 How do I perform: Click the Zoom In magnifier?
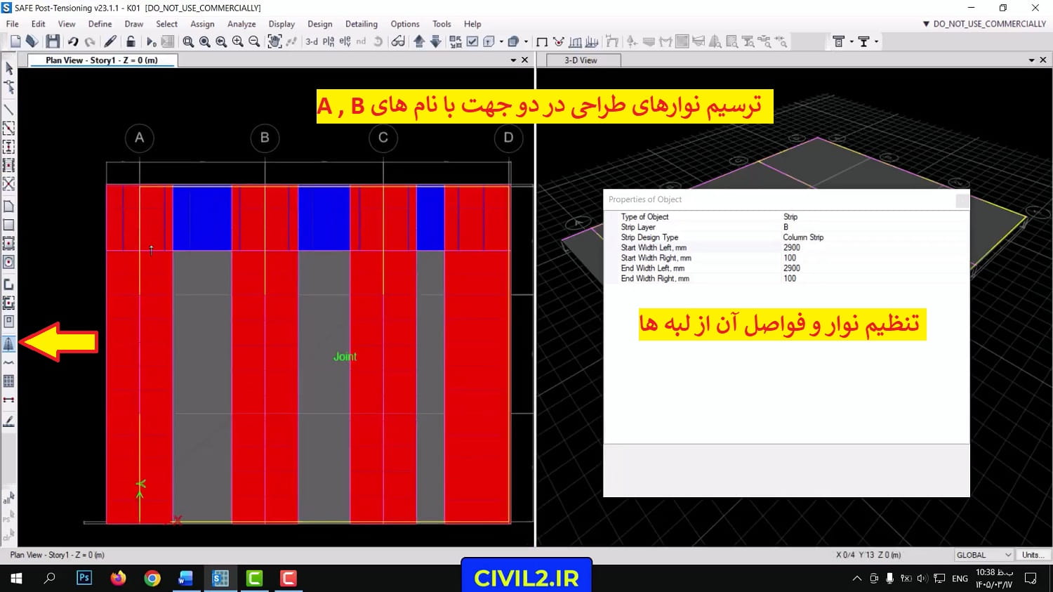click(238, 41)
